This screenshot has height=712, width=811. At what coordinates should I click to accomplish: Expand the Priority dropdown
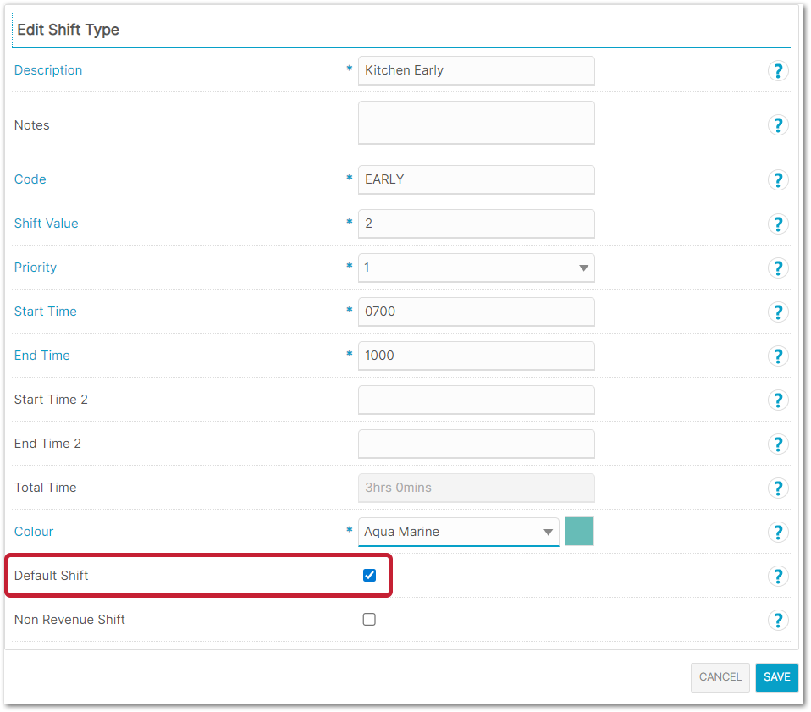tap(476, 268)
